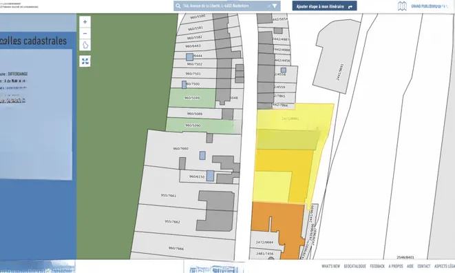Select parcel 955/7661
The height and width of the screenshot is (273, 455).
pyautogui.click(x=169, y=195)
